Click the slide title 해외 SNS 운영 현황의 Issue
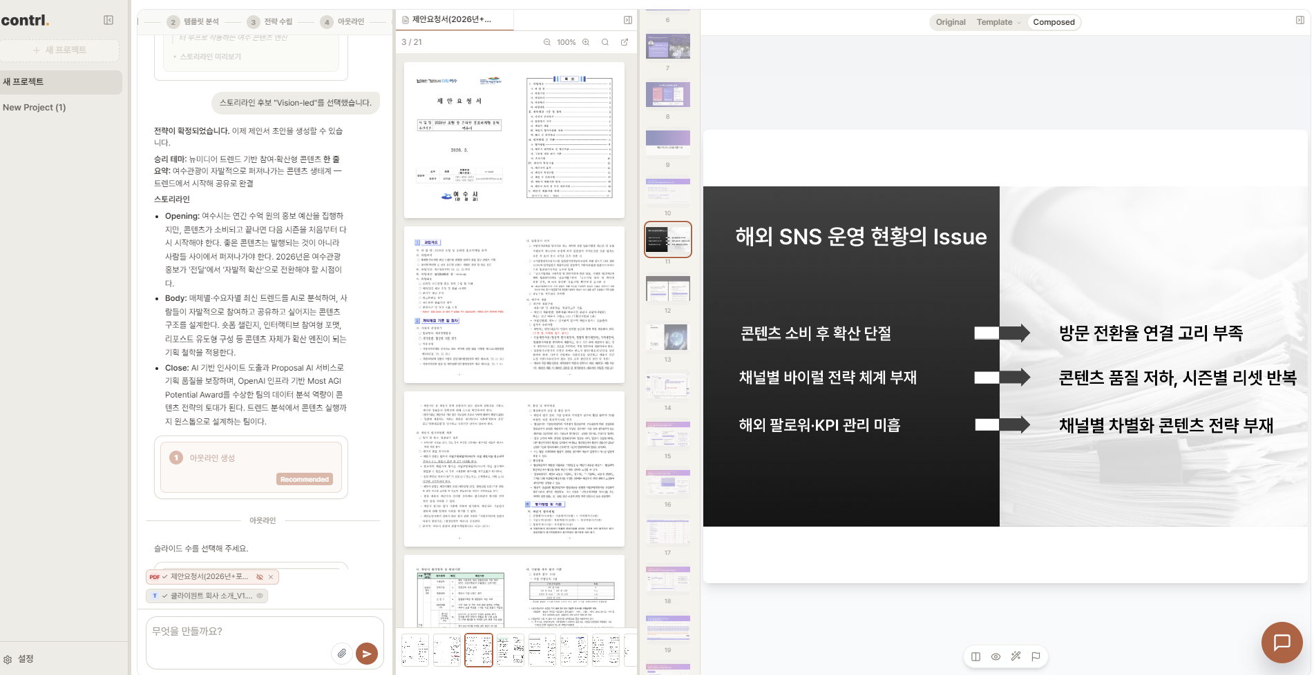Screen dimensions: 1314x675 coord(861,237)
